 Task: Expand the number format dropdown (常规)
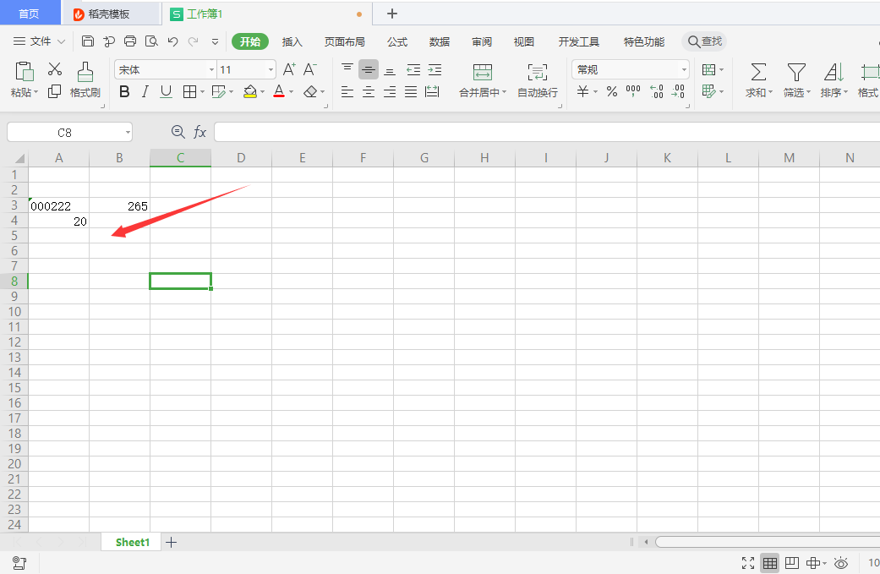[x=684, y=70]
